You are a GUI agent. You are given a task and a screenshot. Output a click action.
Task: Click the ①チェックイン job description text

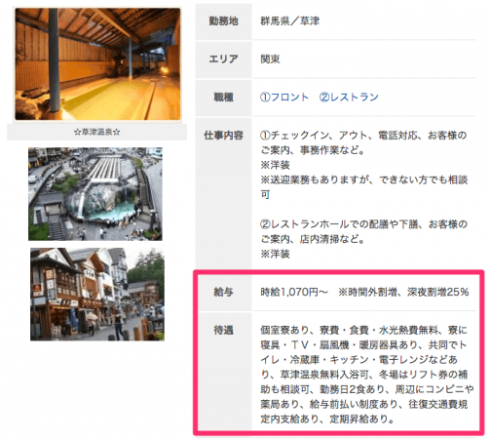point(363,142)
